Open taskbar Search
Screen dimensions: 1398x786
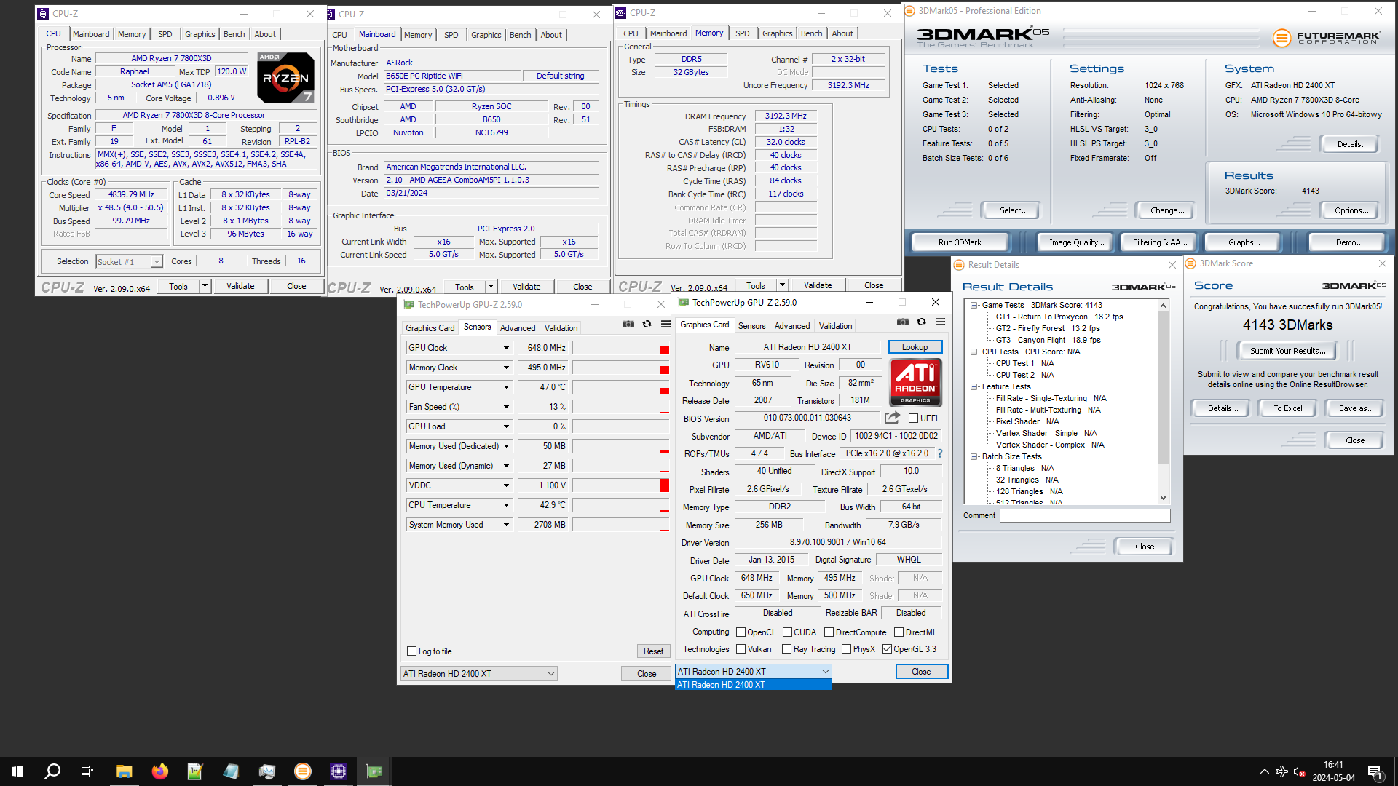pos(52,771)
